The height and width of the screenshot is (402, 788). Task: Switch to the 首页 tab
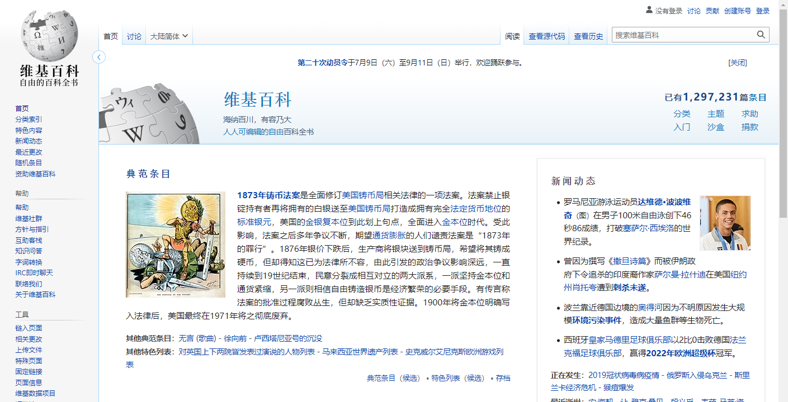coord(111,36)
